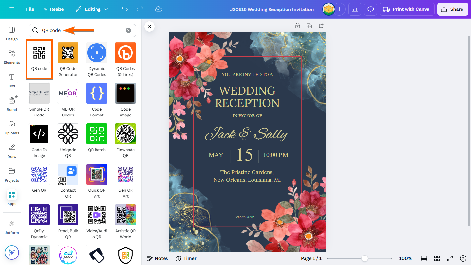Open the MOJO app icon
This screenshot has height=265, width=471.
tap(68, 255)
